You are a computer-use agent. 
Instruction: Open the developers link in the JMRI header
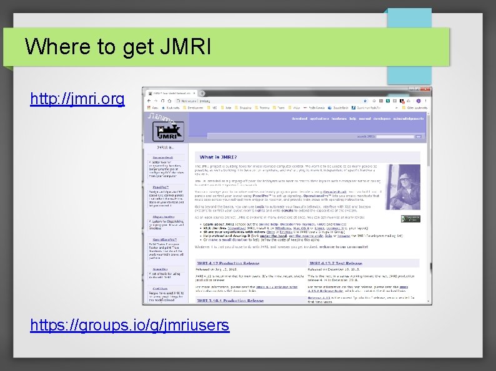click(382, 118)
